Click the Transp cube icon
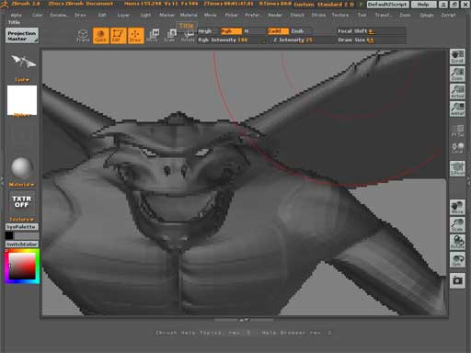This screenshot has width=471, height=353. point(83,36)
